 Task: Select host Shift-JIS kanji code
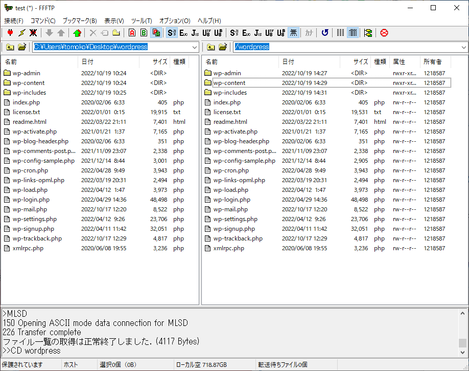[172, 33]
